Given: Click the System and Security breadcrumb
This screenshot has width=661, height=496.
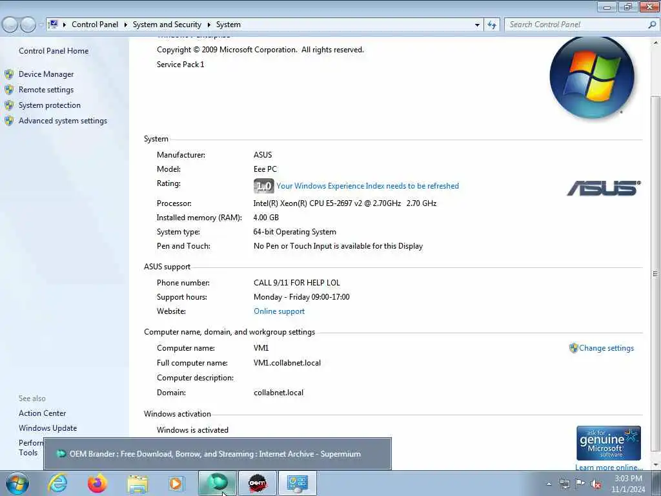Looking at the screenshot, I should 167,25.
